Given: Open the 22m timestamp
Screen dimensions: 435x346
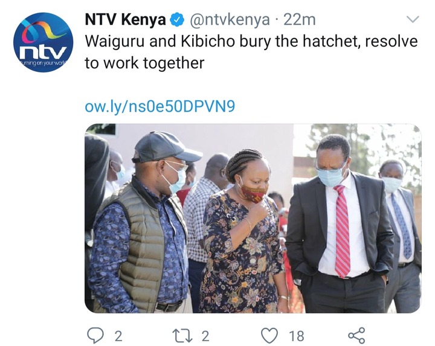Looking at the screenshot, I should 300,20.
